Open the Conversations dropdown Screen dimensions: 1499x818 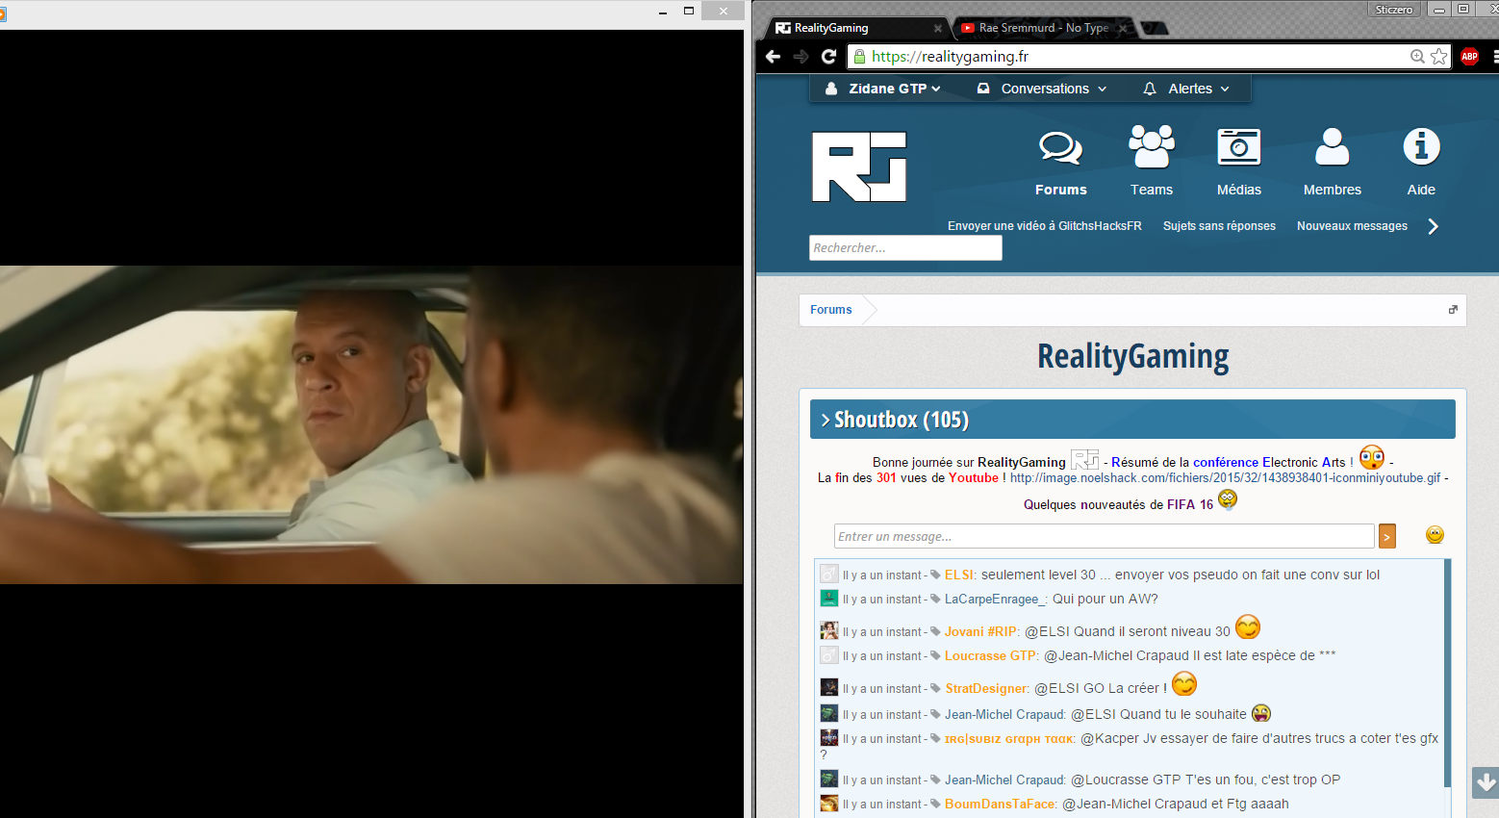pos(1042,89)
